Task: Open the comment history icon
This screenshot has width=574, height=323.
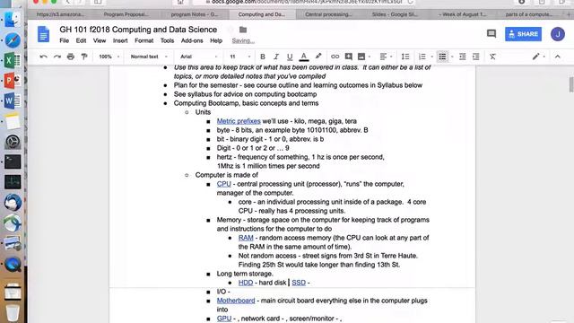Action: pos(491,34)
